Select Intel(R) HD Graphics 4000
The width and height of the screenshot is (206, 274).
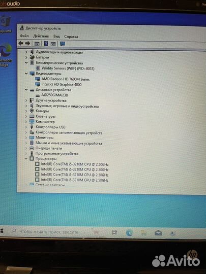62,84
